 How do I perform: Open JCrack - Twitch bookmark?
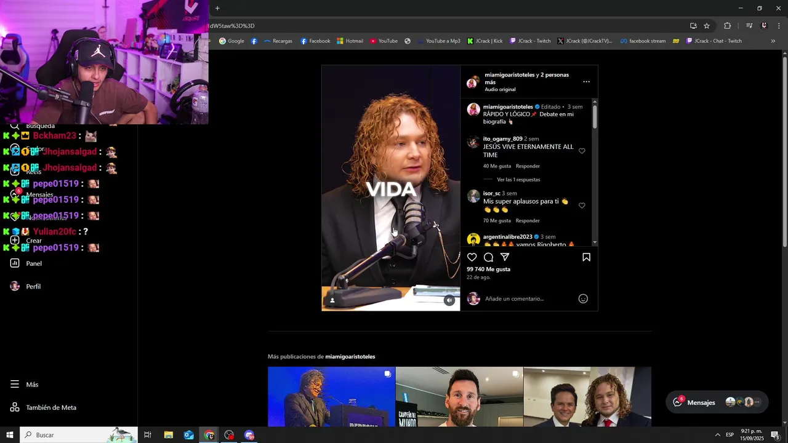tap(530, 41)
